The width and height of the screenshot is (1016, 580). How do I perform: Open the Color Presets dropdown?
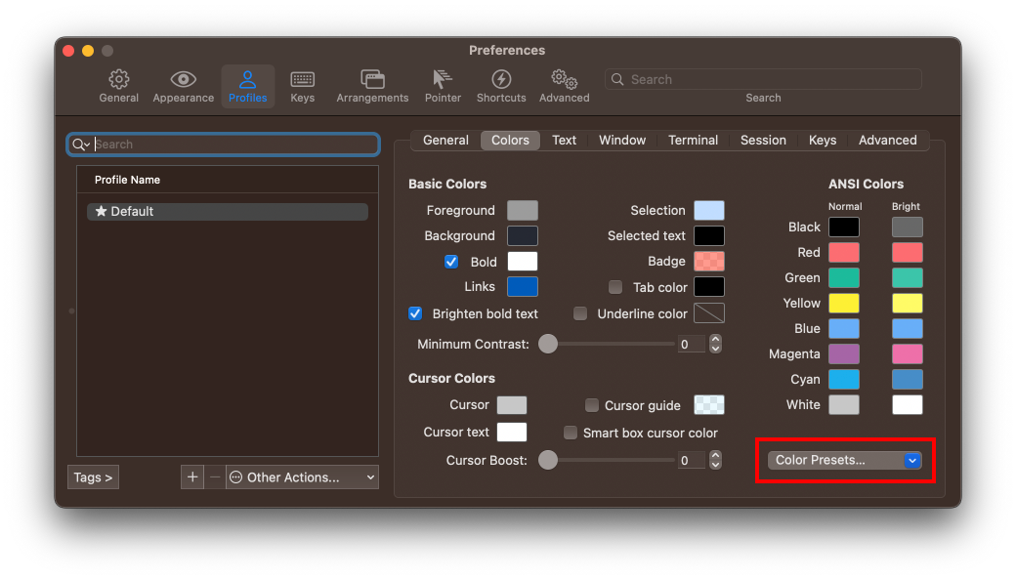845,460
